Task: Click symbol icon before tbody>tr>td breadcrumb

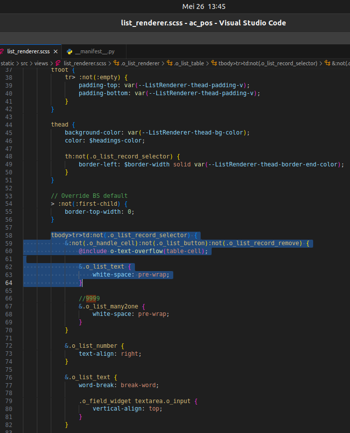Action: coord(214,63)
